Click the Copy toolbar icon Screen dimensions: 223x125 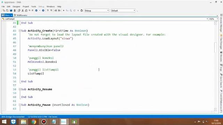[x=19, y=10]
